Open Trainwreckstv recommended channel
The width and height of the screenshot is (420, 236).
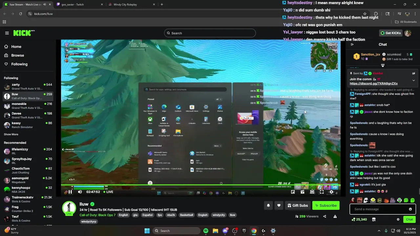(28, 199)
